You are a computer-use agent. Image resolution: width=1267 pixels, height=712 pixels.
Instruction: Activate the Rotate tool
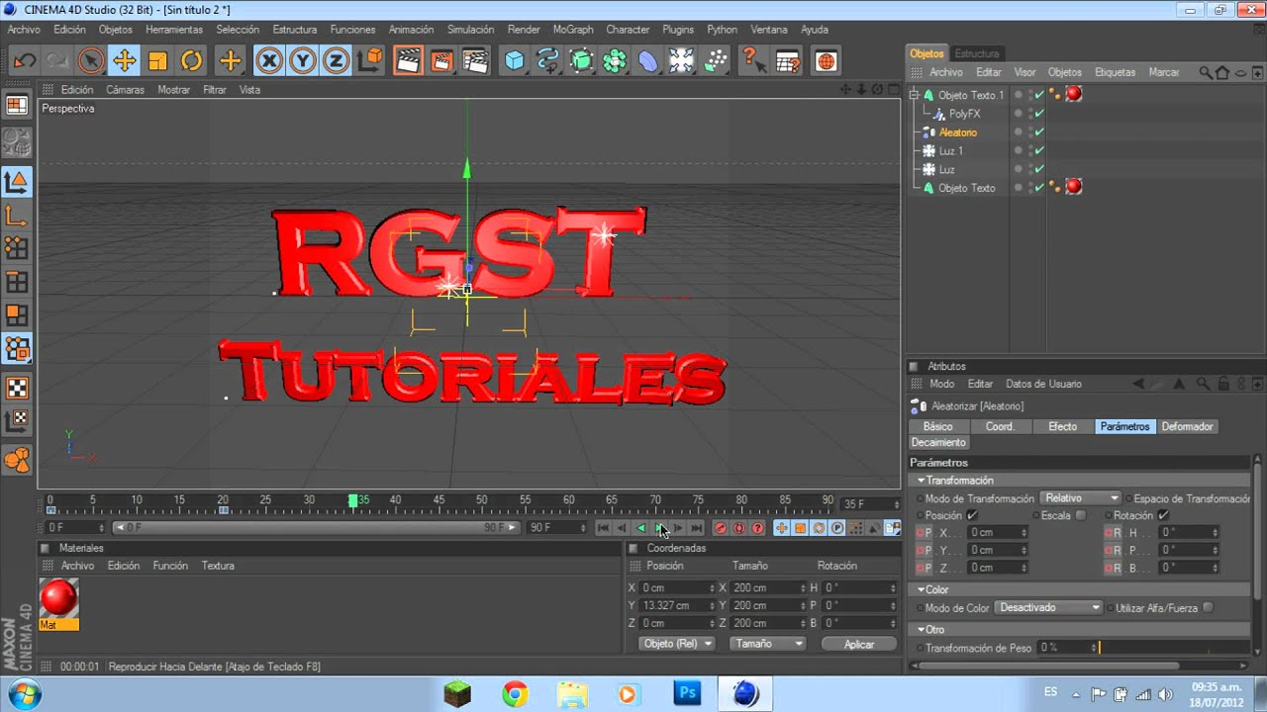tap(191, 61)
